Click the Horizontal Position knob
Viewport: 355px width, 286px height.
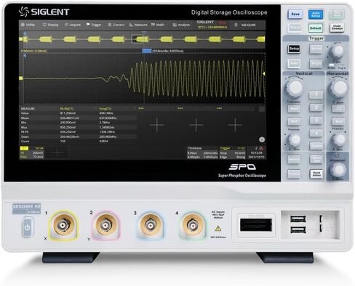point(338,139)
